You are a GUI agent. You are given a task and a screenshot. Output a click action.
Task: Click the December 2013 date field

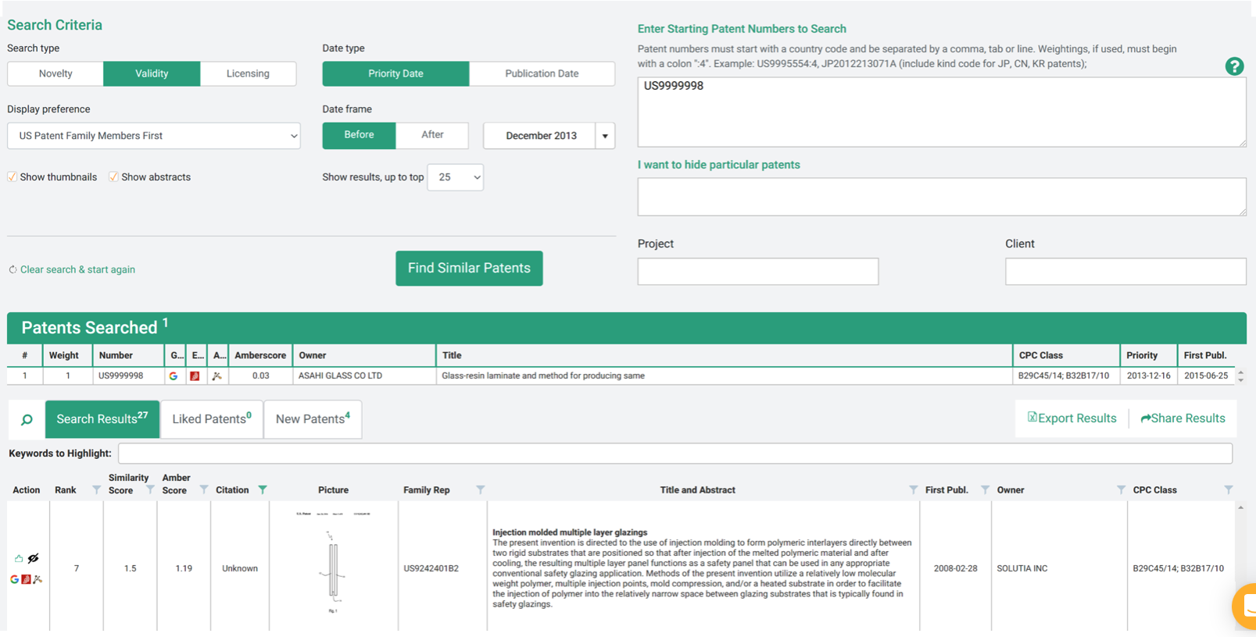click(x=540, y=136)
